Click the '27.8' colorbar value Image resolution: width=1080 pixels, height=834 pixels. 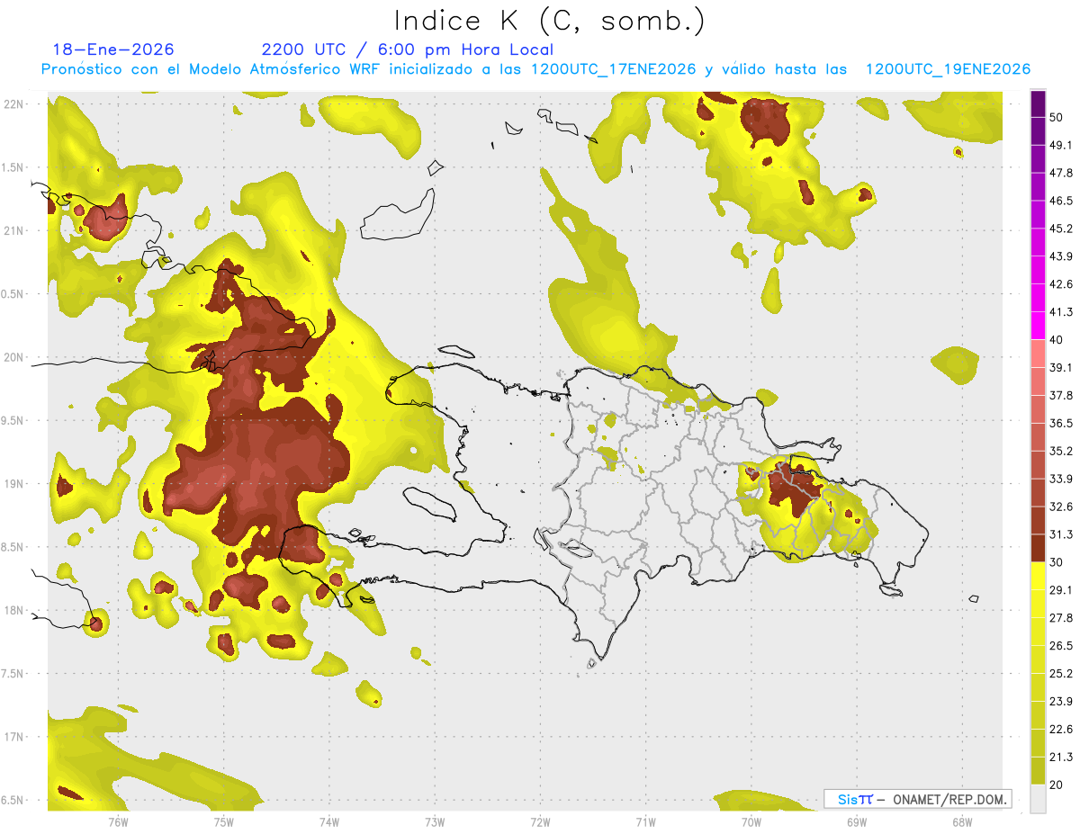coord(1061,618)
